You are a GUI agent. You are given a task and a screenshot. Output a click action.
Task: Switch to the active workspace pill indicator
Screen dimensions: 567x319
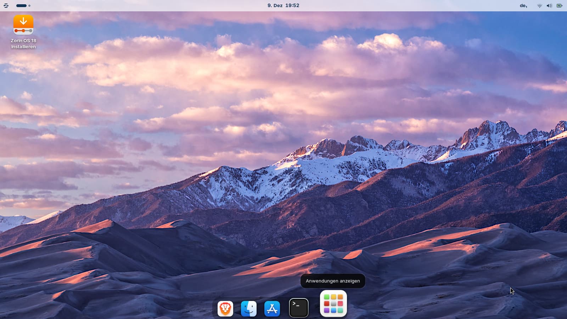tap(21, 6)
